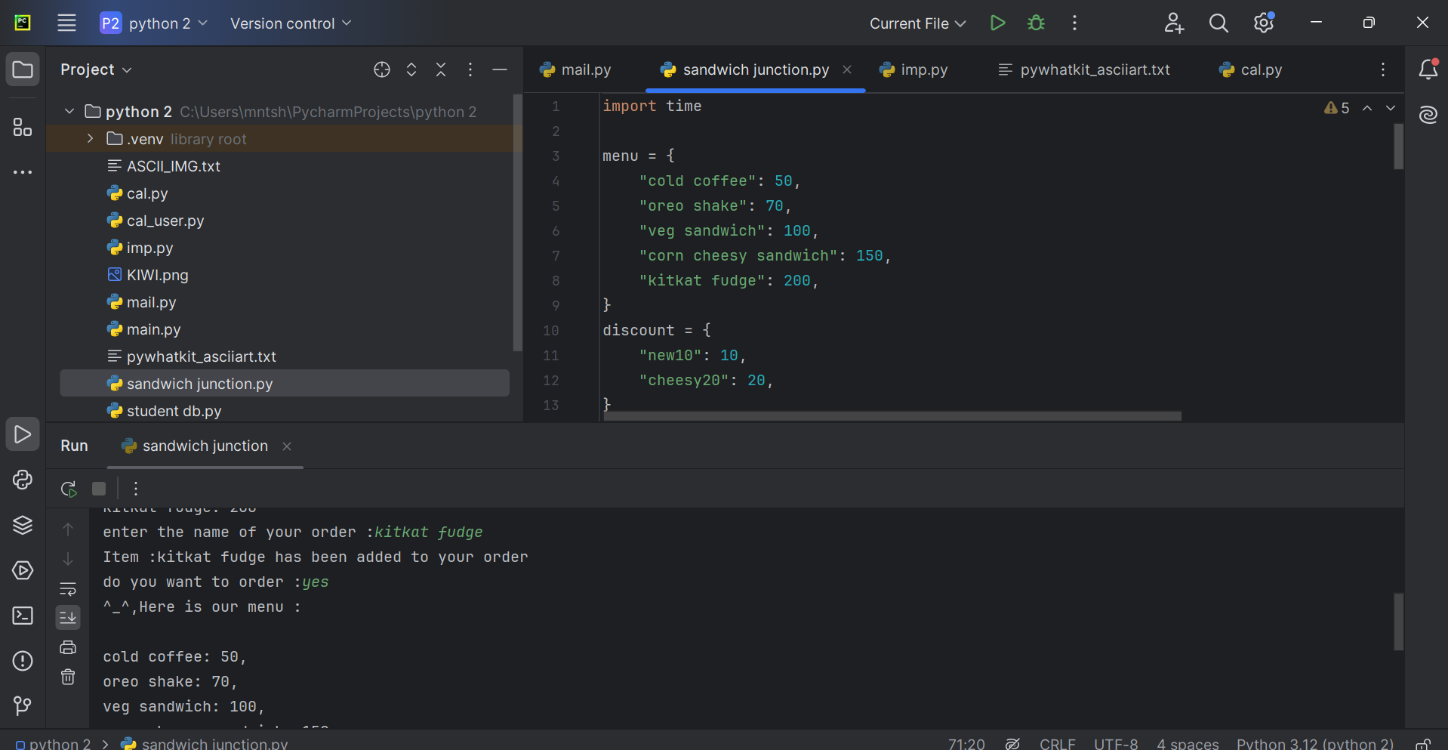
Task: Clear all console output trash icon
Action: tap(68, 677)
